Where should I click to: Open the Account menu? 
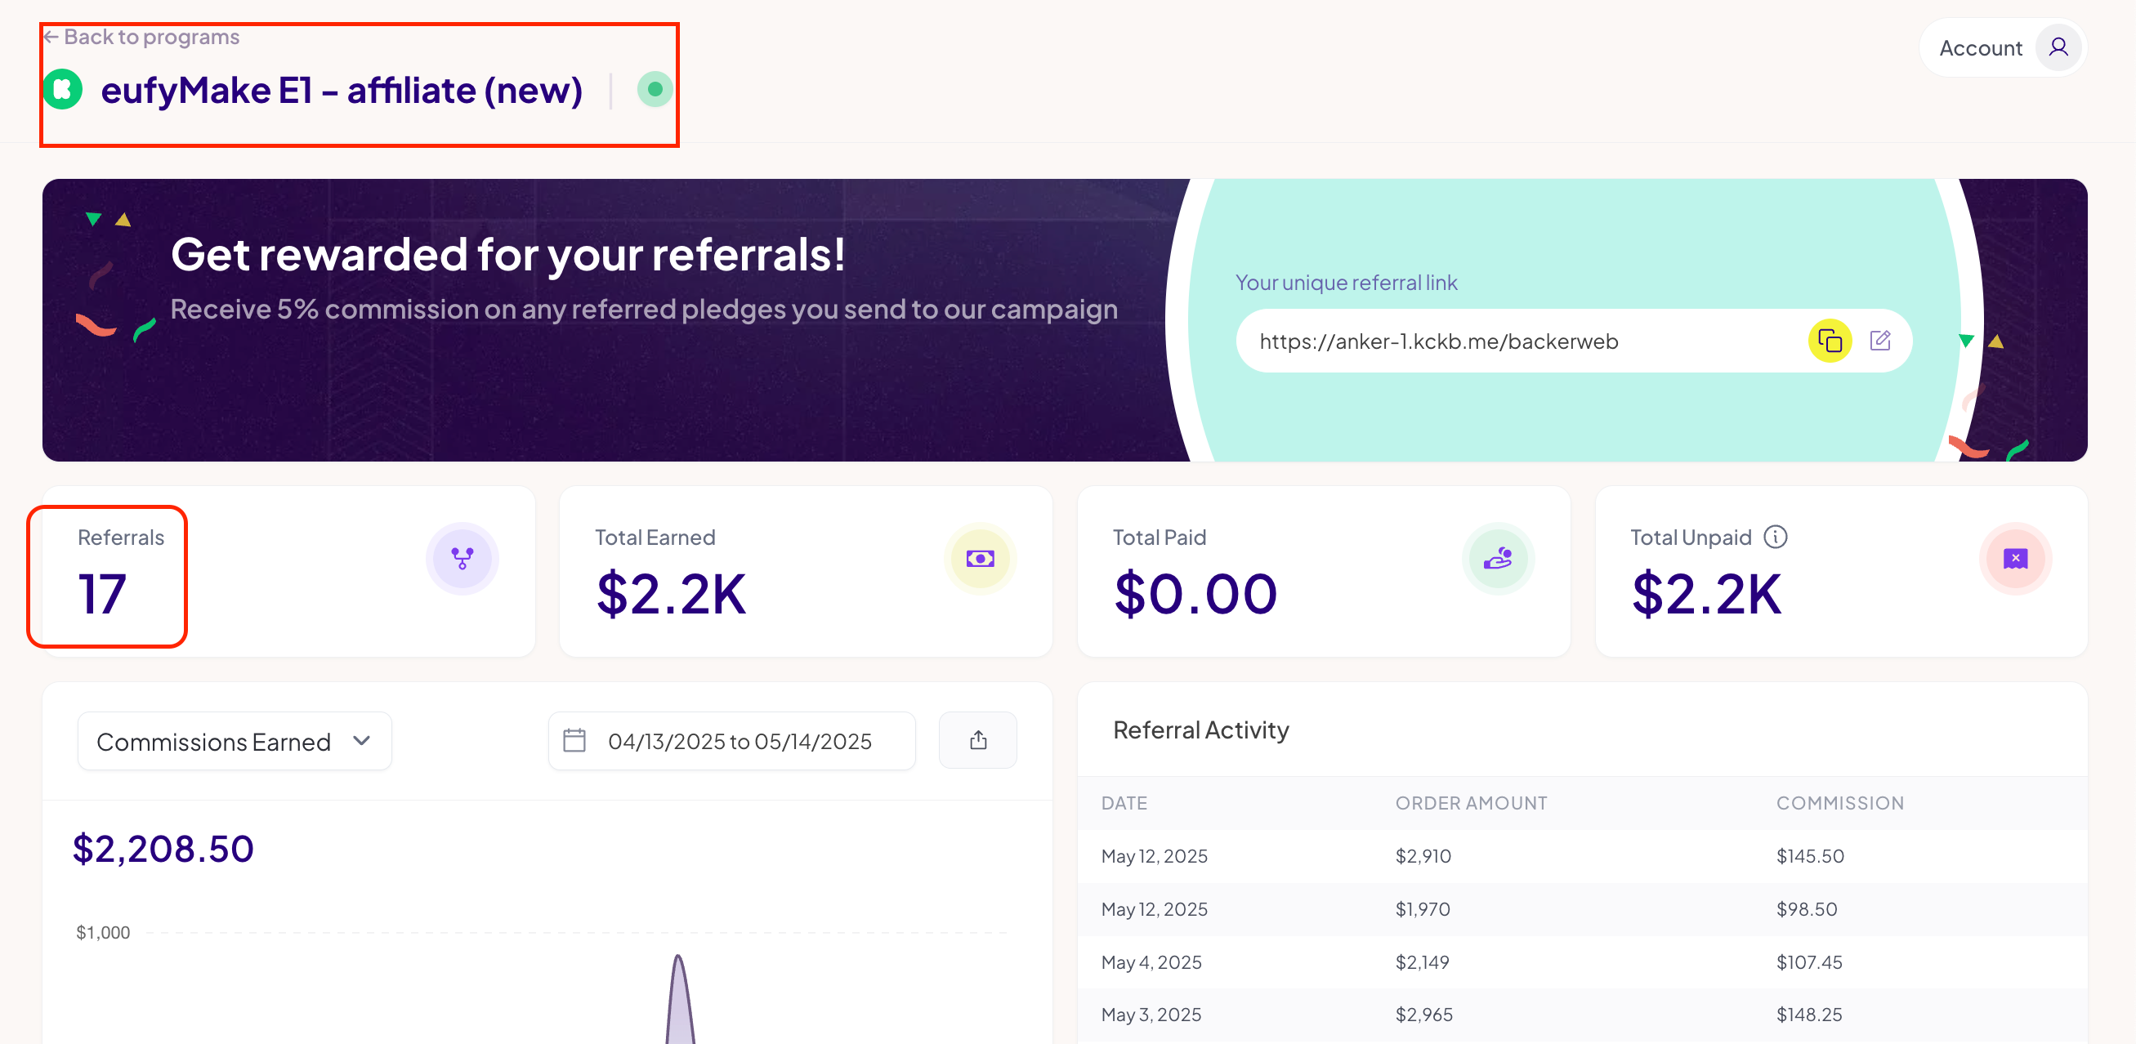[1980, 48]
